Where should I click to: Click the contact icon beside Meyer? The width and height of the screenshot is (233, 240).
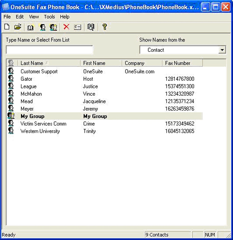click(11, 108)
